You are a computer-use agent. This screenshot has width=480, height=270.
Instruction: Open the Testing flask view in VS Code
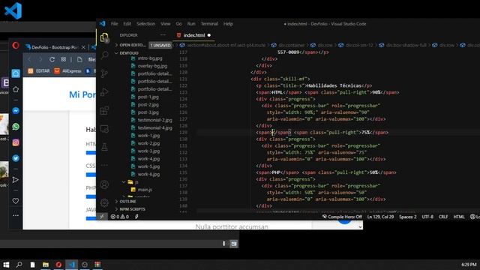[x=104, y=147]
